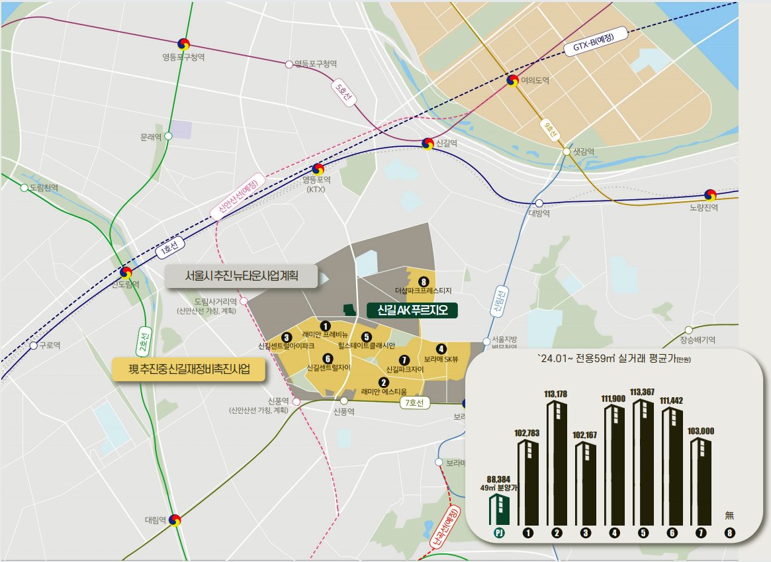Click the green 88,384 분양가 bar

tap(500, 507)
